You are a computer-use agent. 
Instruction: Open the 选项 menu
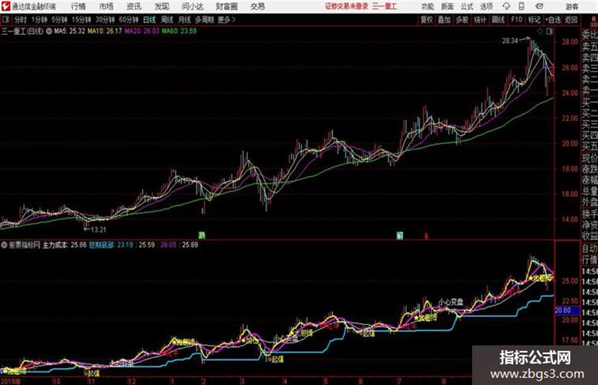coord(487,6)
